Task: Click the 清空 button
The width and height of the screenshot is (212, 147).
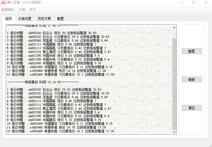Action: [x=192, y=108]
